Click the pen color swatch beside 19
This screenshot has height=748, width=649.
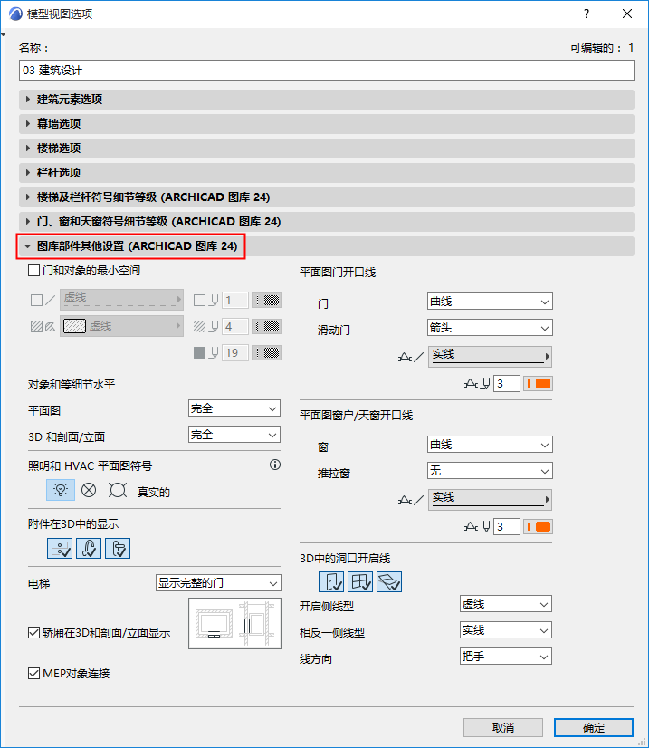coord(266,352)
